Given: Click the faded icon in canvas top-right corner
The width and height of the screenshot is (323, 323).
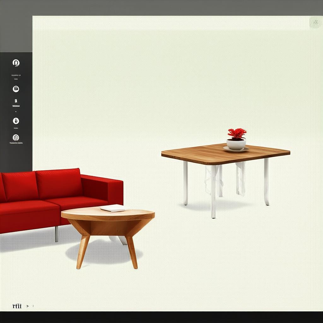Looking at the screenshot, I should (x=315, y=22).
